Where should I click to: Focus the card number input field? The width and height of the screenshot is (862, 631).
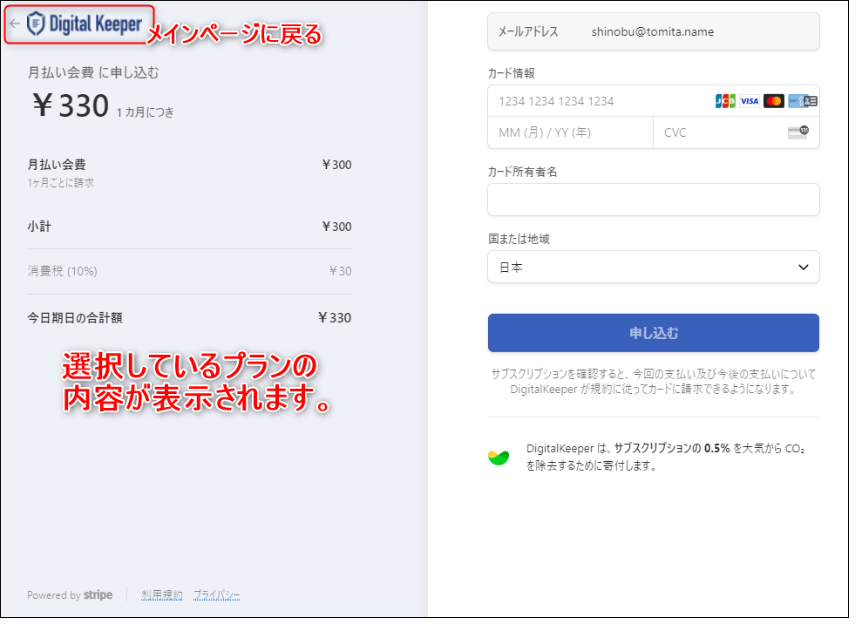point(601,101)
